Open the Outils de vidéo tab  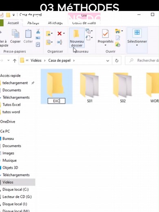point(84,23)
